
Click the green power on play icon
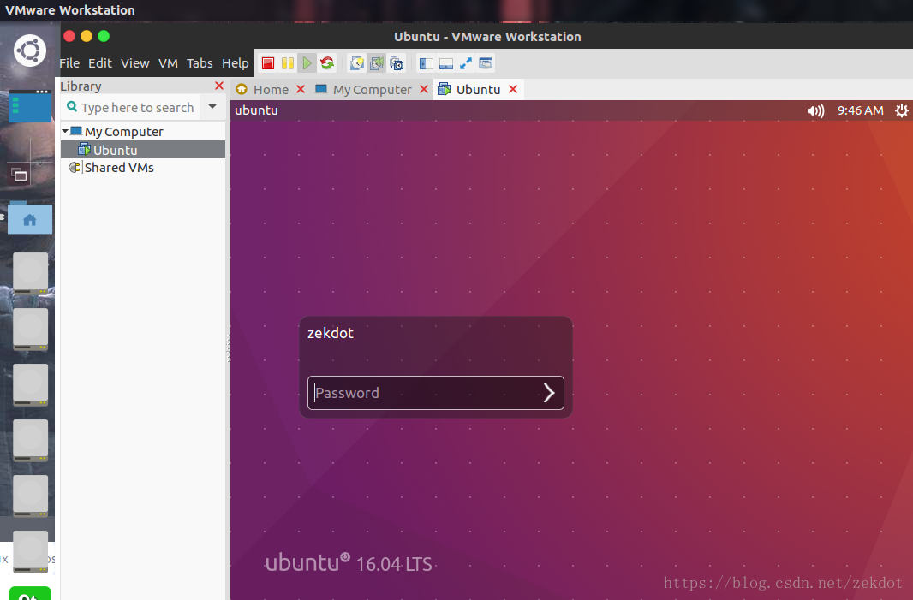pos(307,63)
